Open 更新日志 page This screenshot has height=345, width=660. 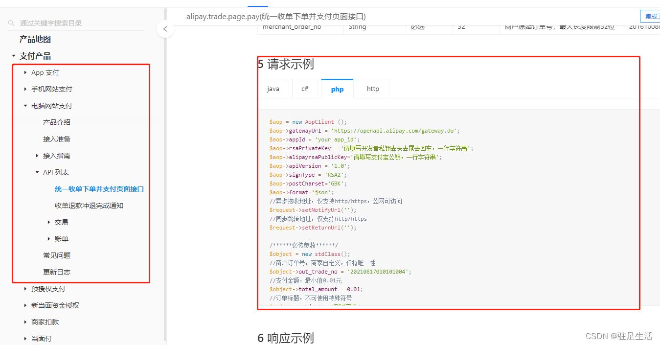(x=57, y=272)
